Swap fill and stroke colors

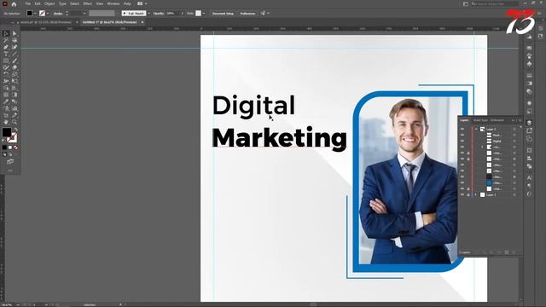coord(15,129)
